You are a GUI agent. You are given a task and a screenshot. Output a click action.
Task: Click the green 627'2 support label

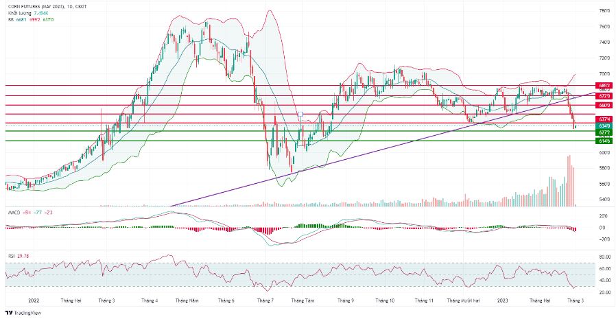coord(604,133)
